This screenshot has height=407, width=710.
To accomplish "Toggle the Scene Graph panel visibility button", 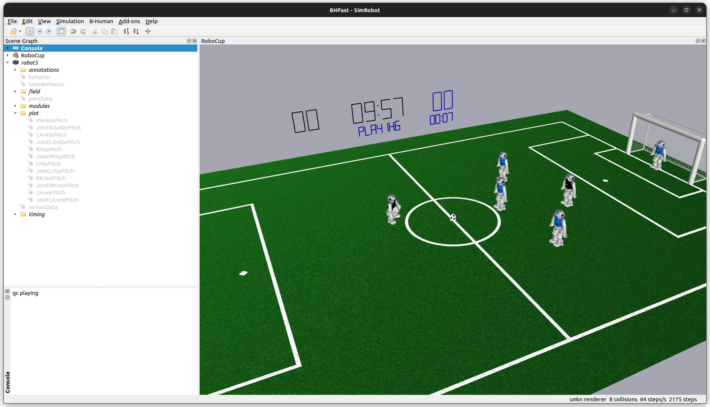I will click(61, 32).
